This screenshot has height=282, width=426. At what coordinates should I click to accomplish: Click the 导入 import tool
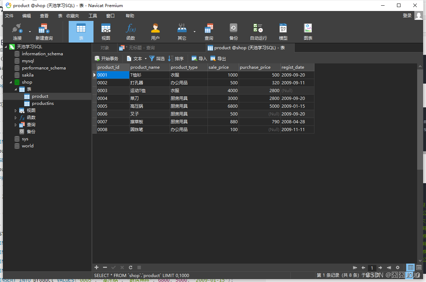199,58
